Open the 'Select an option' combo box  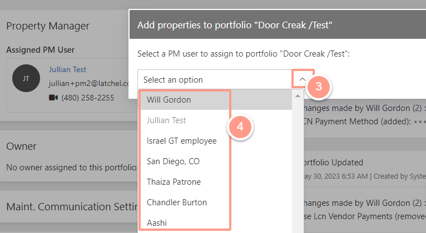[215, 80]
